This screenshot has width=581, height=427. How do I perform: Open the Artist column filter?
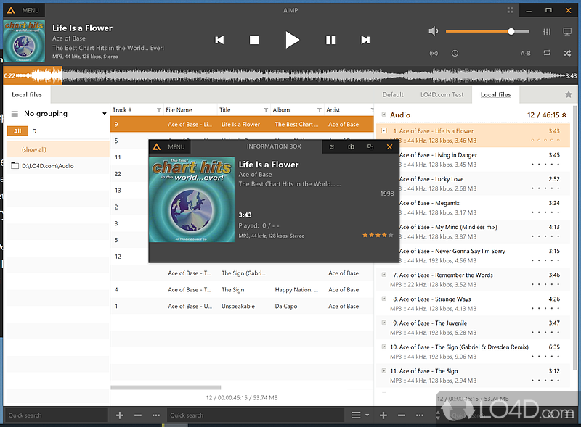click(x=372, y=110)
